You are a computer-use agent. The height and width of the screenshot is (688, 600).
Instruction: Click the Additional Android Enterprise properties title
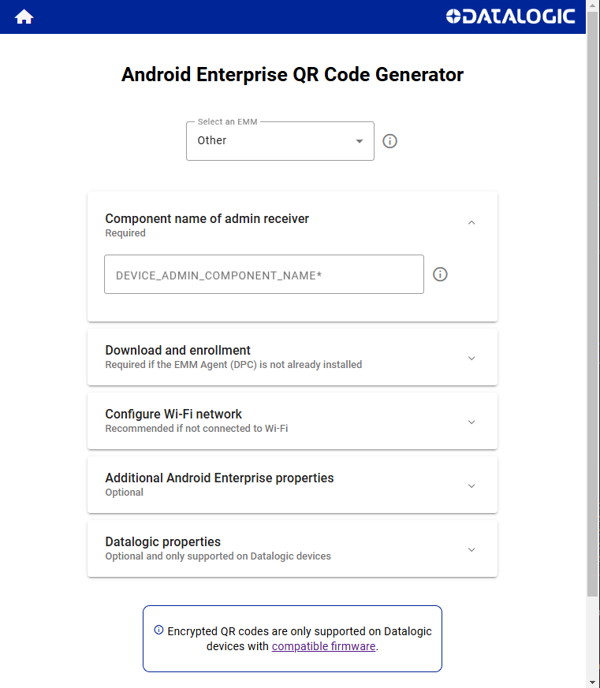(219, 478)
